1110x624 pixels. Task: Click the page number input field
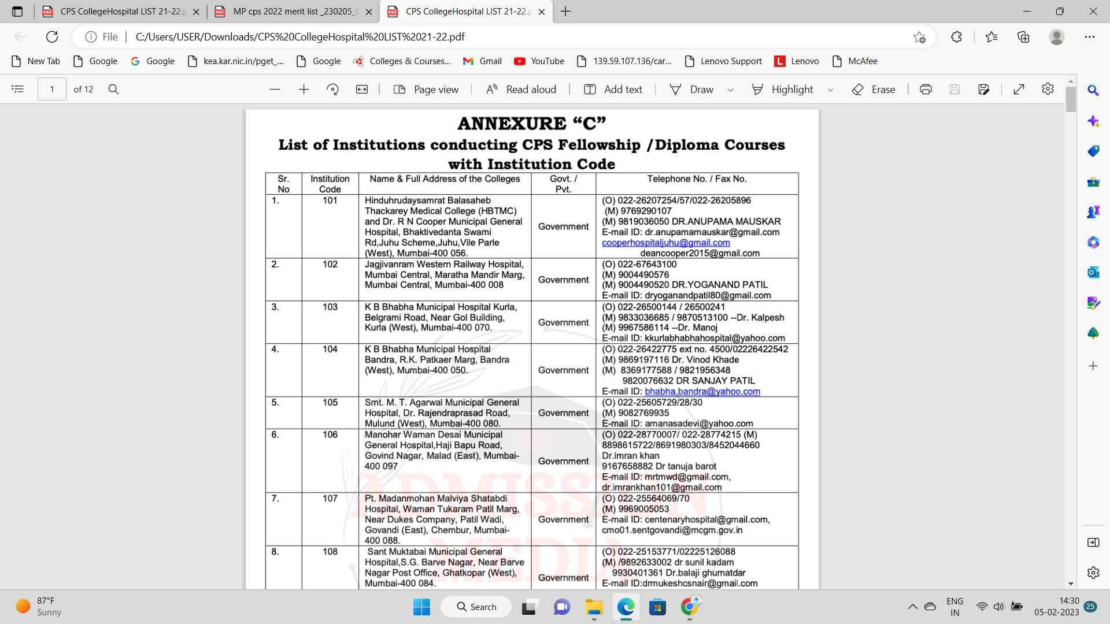pyautogui.click(x=52, y=89)
